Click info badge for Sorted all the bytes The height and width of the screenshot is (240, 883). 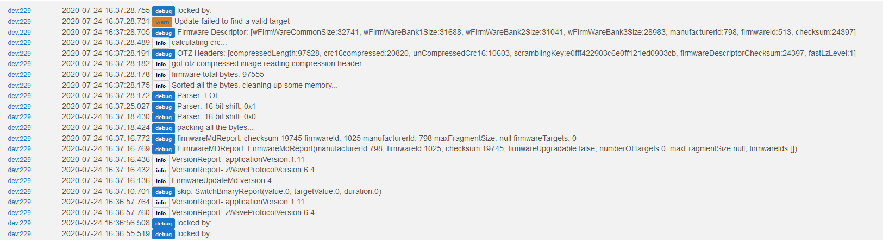161,86
